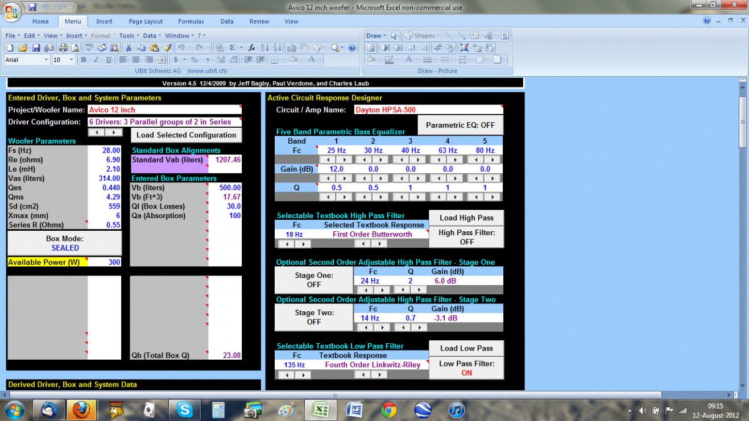This screenshot has height=421, width=749.
Task: Select the Available Power (W) value 300
Action: coord(104,262)
